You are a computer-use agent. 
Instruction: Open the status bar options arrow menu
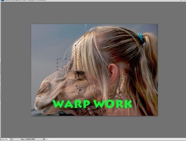44,139
